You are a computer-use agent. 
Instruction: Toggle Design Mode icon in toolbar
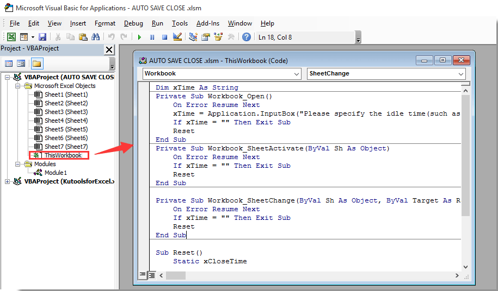click(177, 37)
